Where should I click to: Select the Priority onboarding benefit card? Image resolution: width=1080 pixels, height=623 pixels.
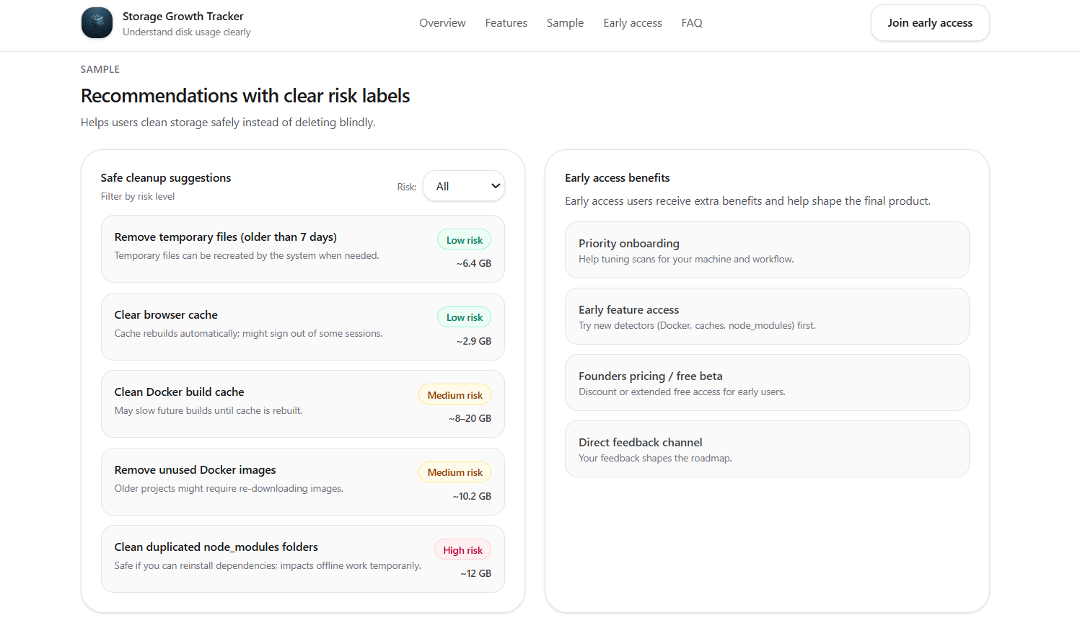[x=767, y=249]
